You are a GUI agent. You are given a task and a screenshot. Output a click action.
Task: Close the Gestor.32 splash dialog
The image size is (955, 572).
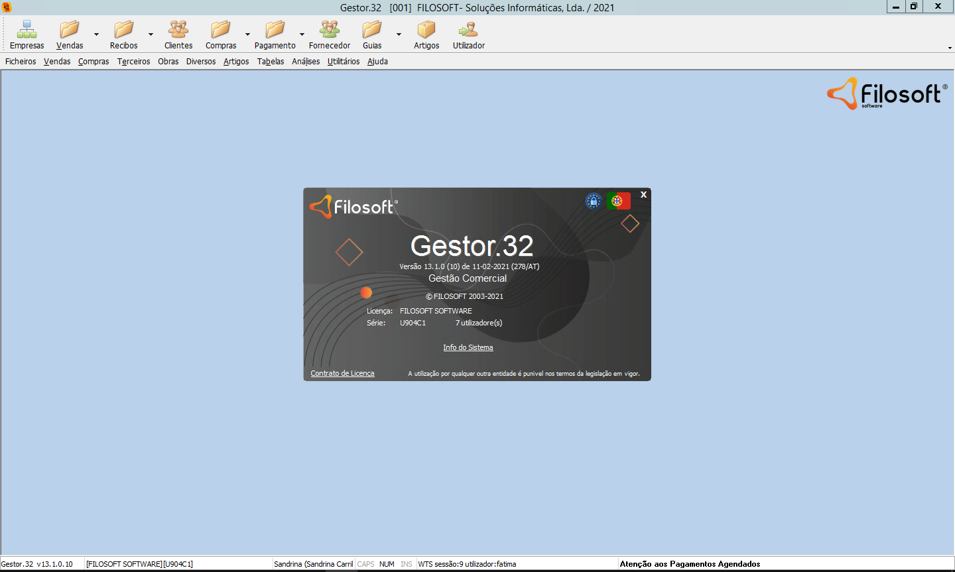coord(643,195)
